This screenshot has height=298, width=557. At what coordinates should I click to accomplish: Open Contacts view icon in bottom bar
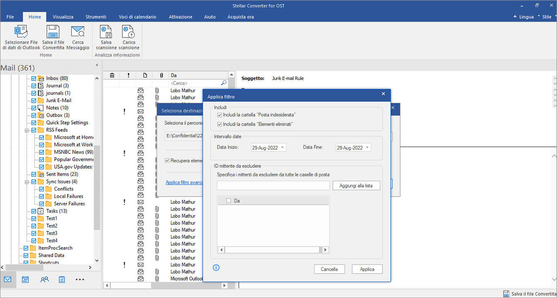coord(44,279)
